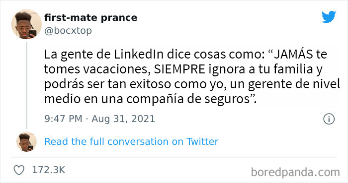Open the boredpanda.com watermark
Image resolution: width=348 pixels, height=183 pixels.
click(x=295, y=173)
